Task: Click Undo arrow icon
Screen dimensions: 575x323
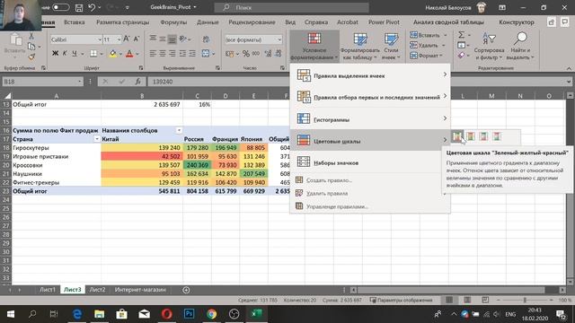Action: tap(92, 7)
